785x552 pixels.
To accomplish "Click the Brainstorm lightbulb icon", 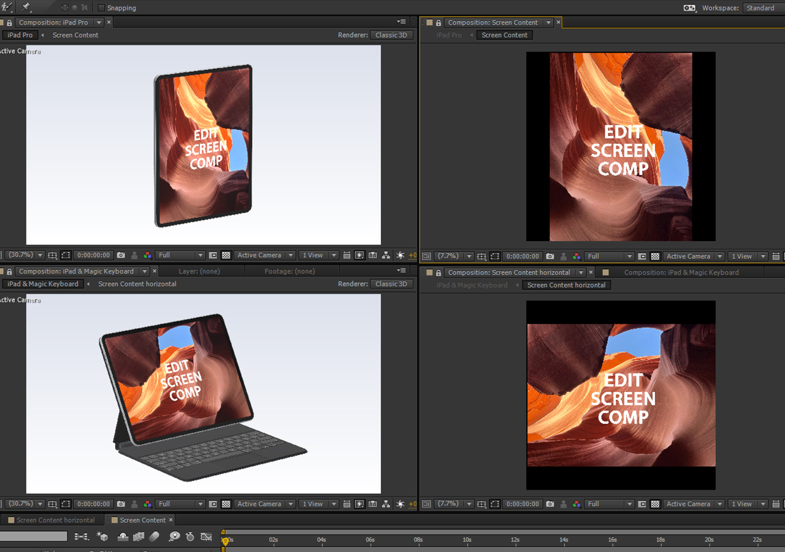I will pyautogui.click(x=174, y=535).
